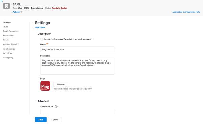Image resolution: width=203 pixels, height=124 pixels.
Task: Focus the Name input field
Action: (x=77, y=49)
